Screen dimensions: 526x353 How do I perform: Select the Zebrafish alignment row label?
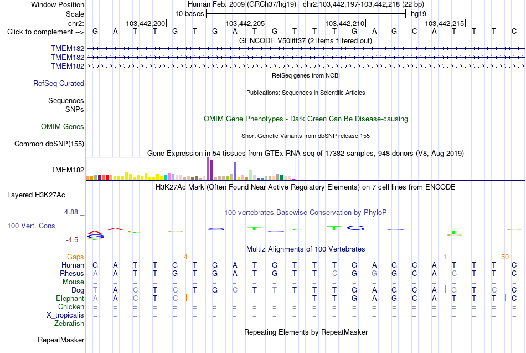point(69,324)
